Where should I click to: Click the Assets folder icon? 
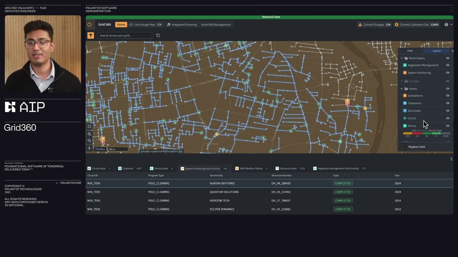406,89
